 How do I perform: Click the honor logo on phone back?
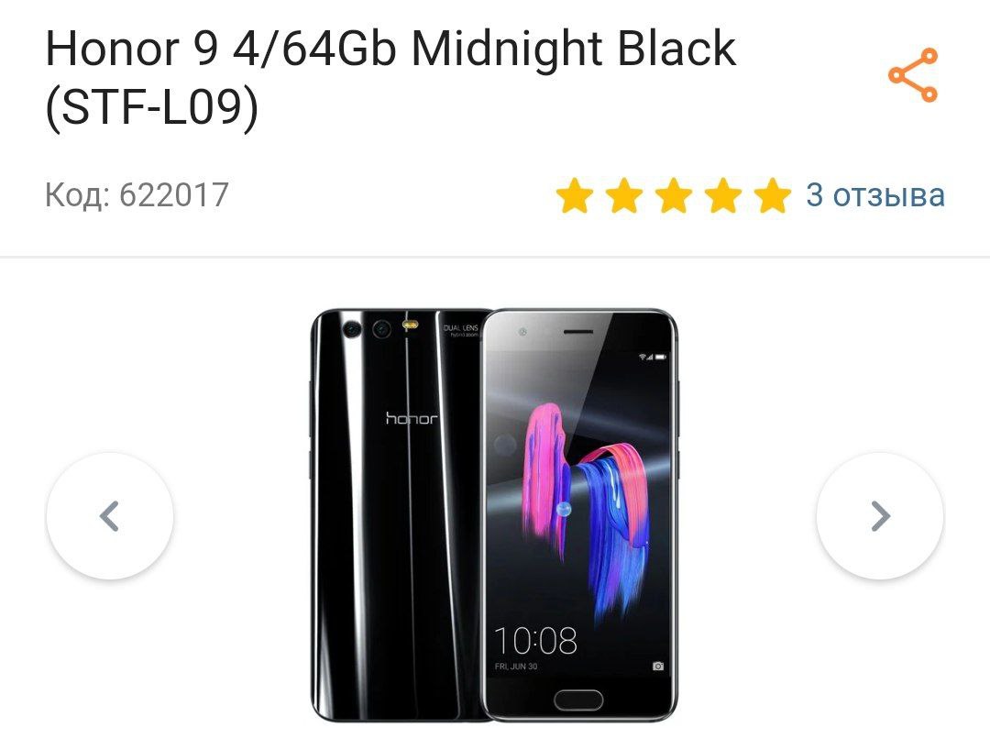(412, 418)
